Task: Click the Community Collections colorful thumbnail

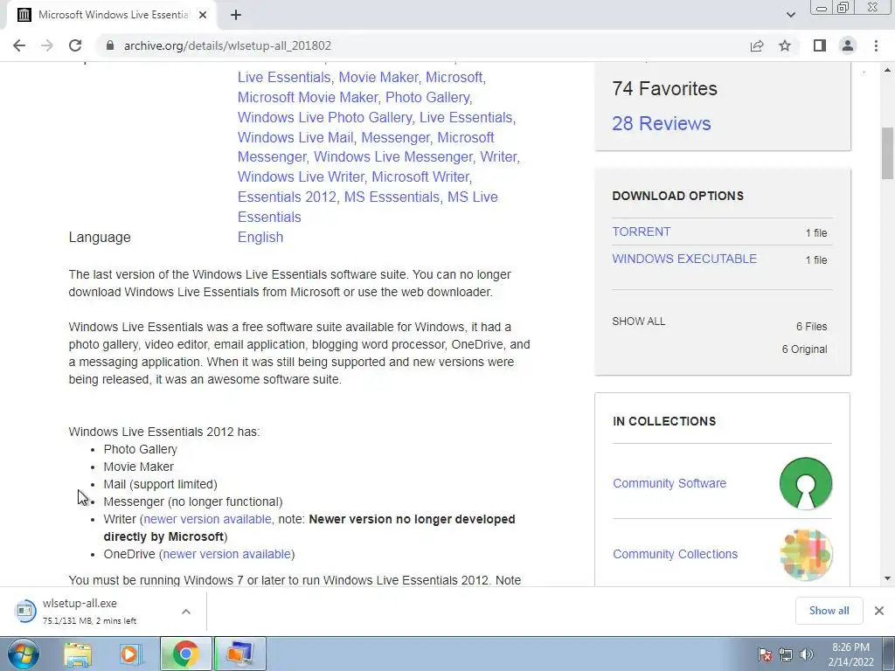Action: pos(805,555)
